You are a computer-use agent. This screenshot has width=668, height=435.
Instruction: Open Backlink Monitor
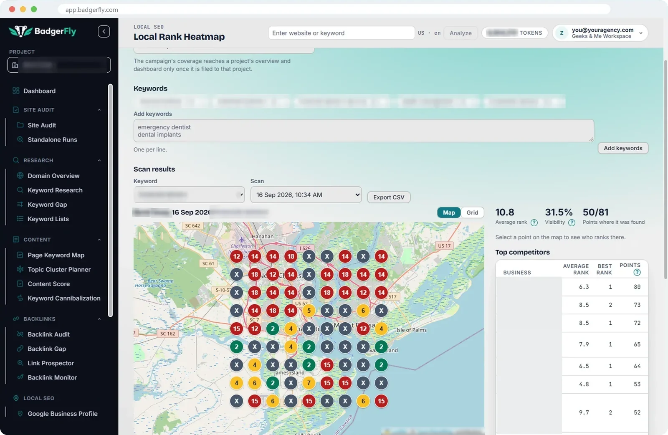(52, 377)
